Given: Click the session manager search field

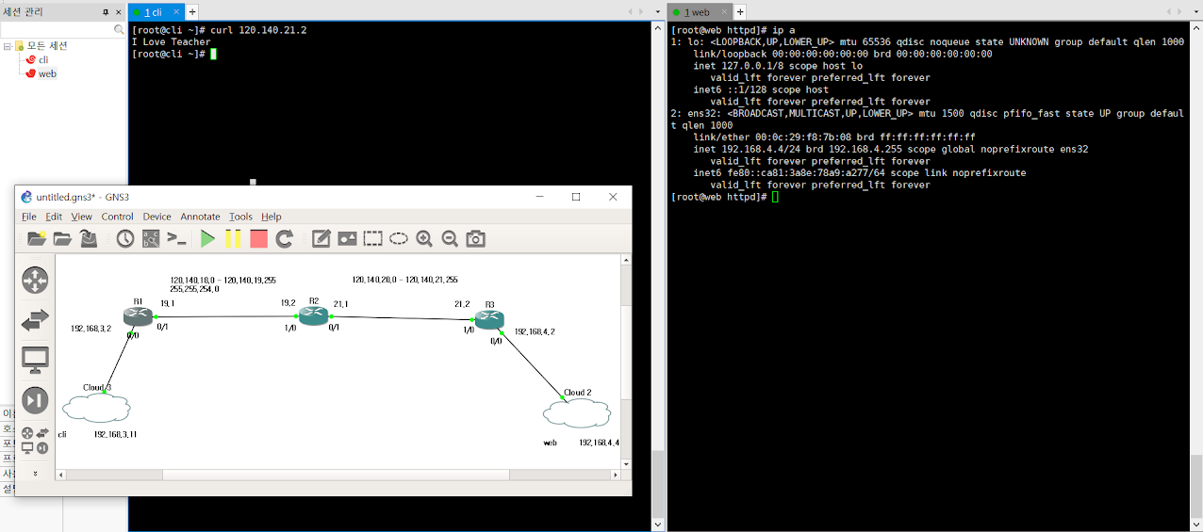Looking at the screenshot, I should [63, 30].
